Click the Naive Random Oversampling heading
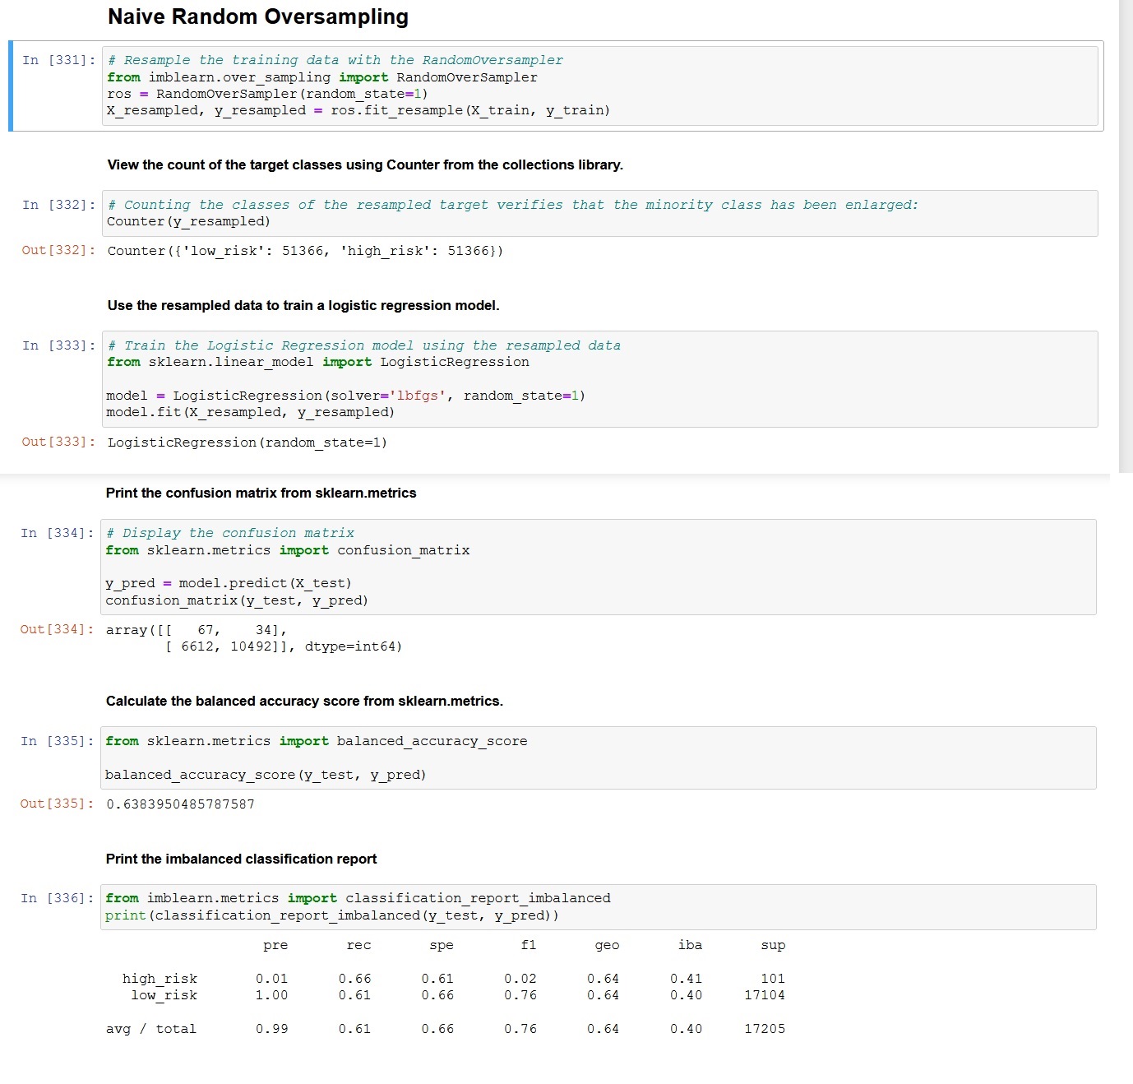This screenshot has height=1084, width=1133. click(x=257, y=16)
